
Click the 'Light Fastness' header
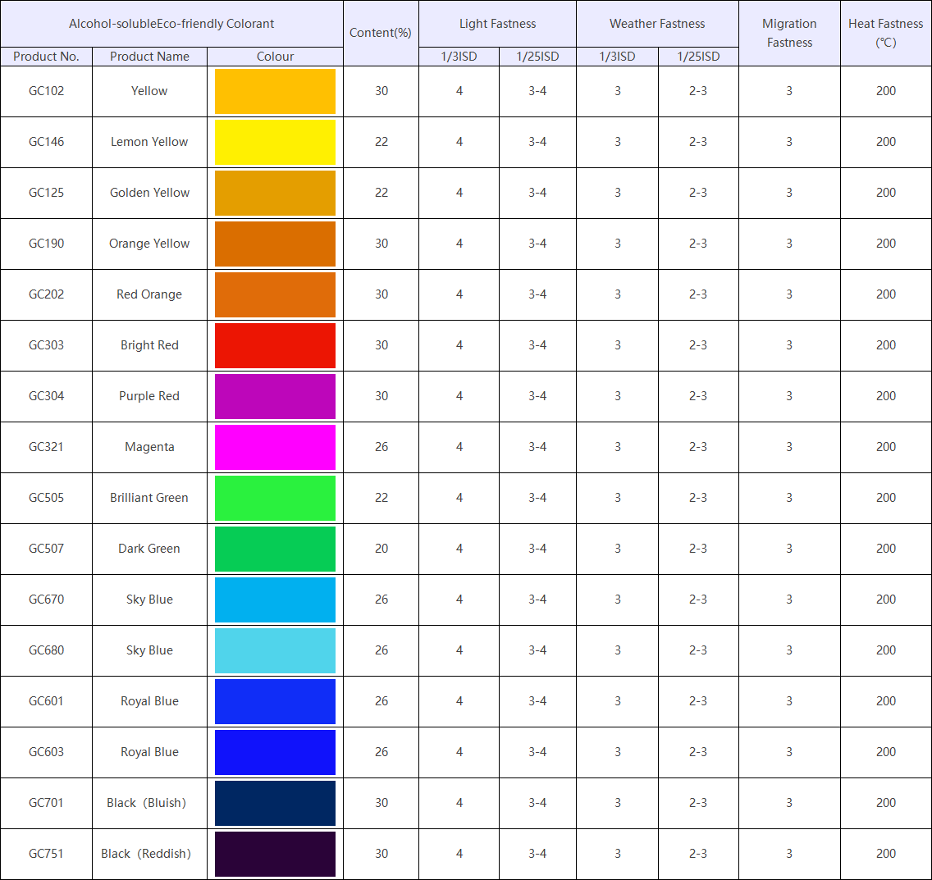click(x=497, y=24)
